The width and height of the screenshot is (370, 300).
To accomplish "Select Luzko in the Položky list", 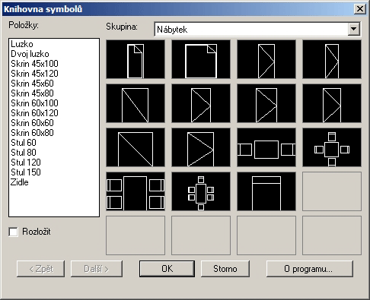I will click(22, 44).
